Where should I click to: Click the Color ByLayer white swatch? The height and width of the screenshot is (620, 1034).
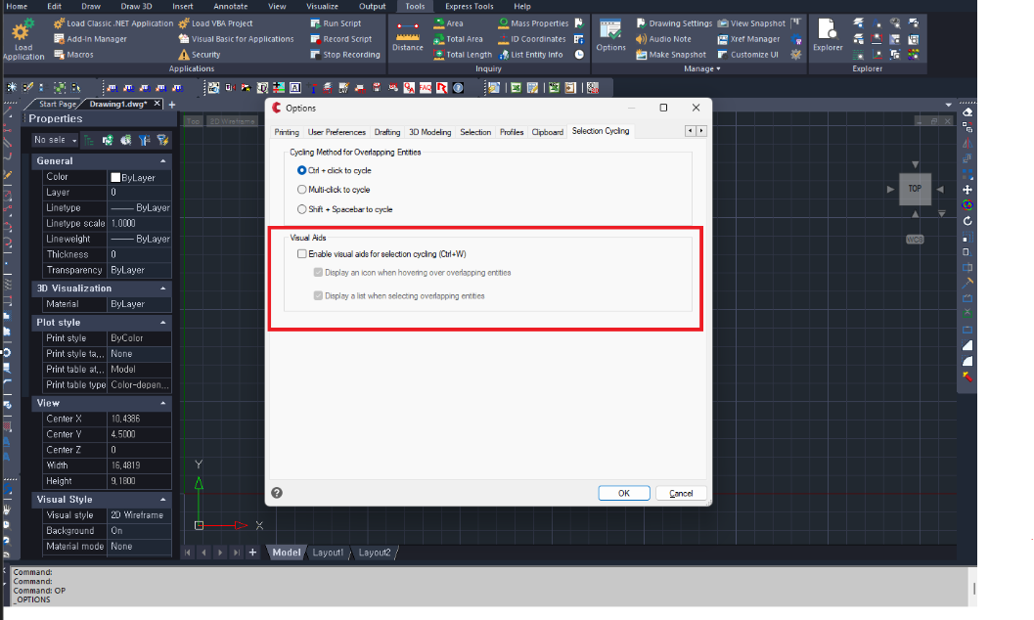point(115,177)
